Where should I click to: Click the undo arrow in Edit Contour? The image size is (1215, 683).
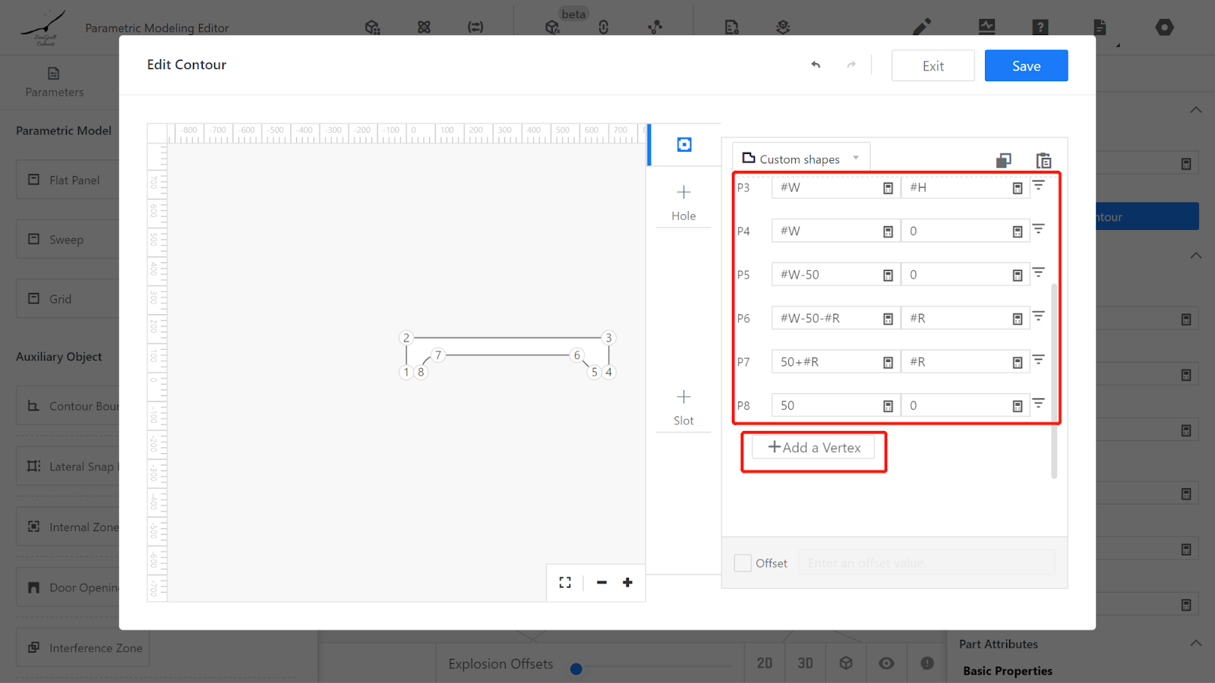(816, 65)
